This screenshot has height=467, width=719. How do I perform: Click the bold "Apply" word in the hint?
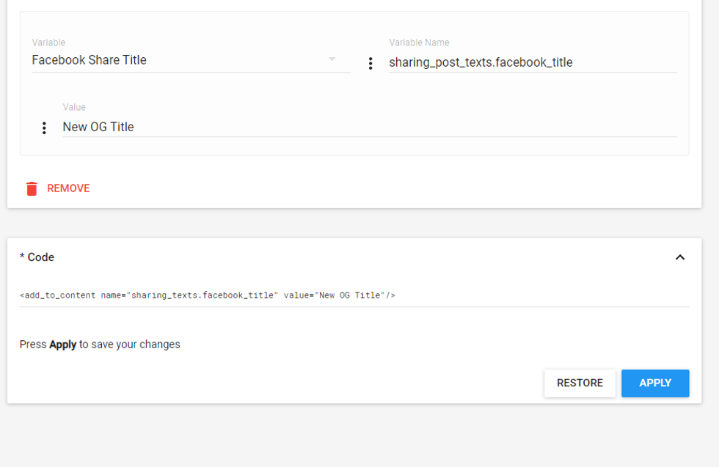(x=62, y=345)
